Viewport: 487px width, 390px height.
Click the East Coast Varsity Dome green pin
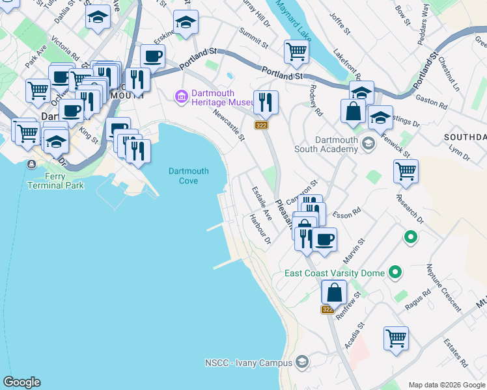pos(395,273)
